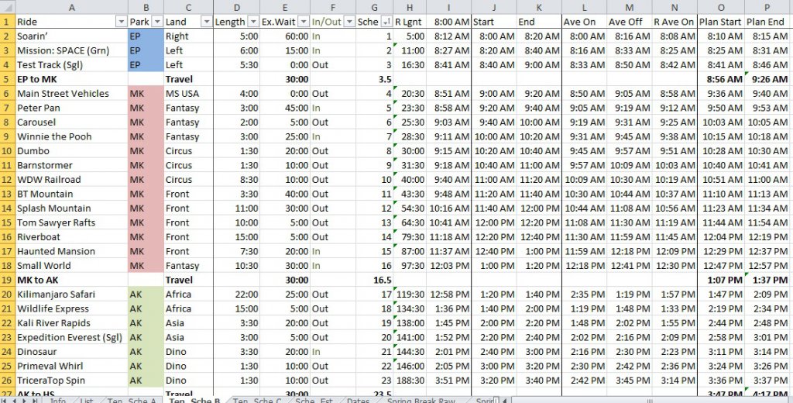
Task: Select the R Ave On header cell
Action: [675, 22]
